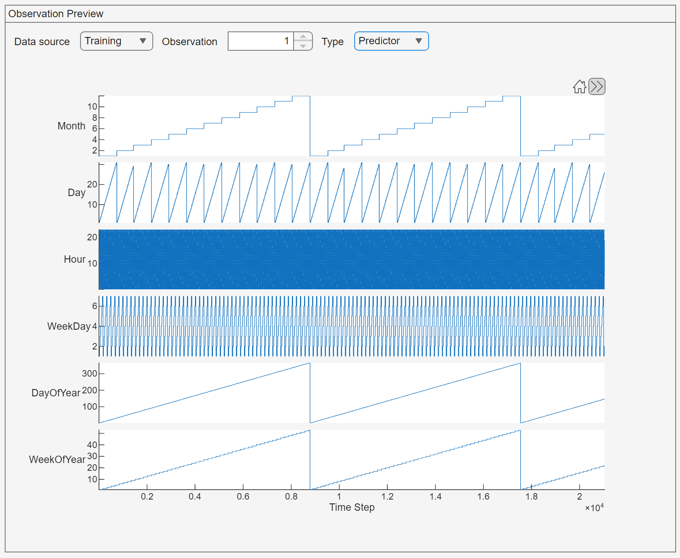The width and height of the screenshot is (680, 558).
Task: Click the WeekDay plot area
Action: coord(351,326)
